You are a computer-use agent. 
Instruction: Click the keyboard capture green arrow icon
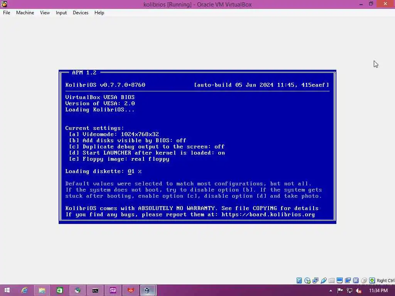pos(372,281)
